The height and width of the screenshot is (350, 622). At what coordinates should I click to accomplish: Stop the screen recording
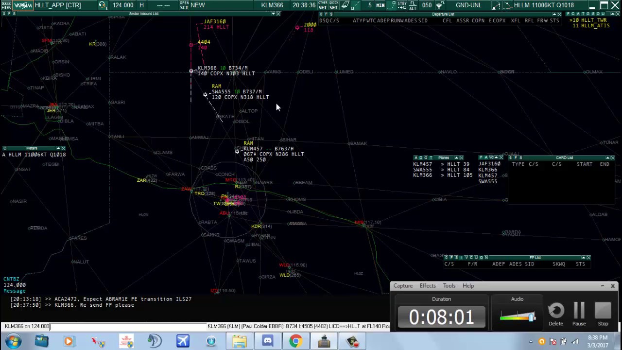coord(603,315)
